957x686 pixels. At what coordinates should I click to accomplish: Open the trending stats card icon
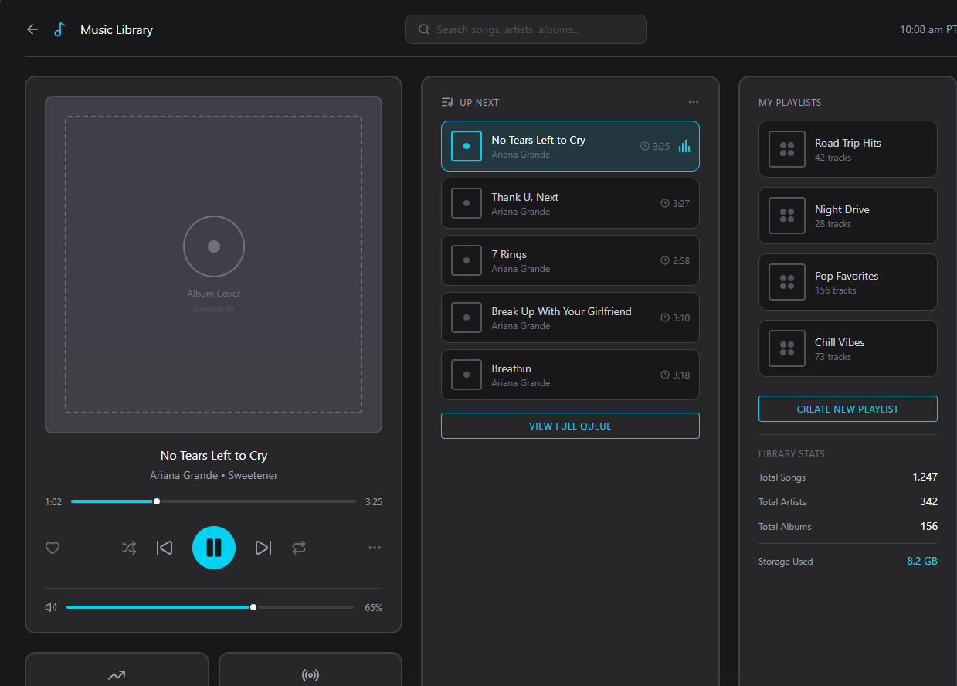[x=117, y=674]
